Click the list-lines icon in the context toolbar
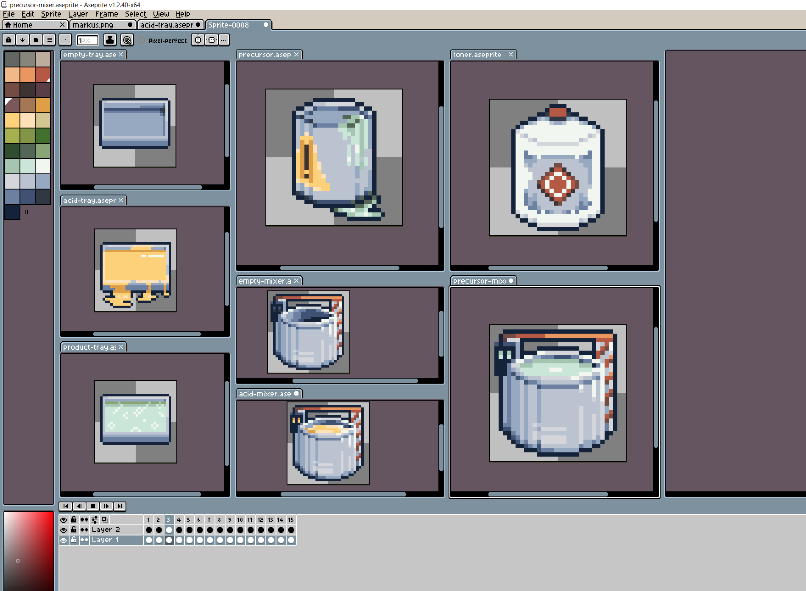Screen dimensions: 806x591 [x=49, y=40]
